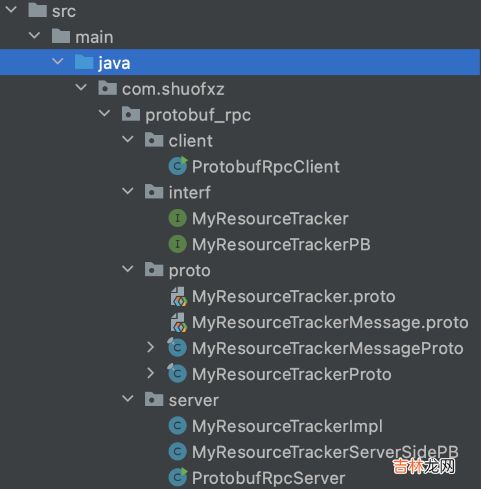This screenshot has width=481, height=489.
Task: Click the MyResourceTracker.proto file icon
Action: click(178, 297)
